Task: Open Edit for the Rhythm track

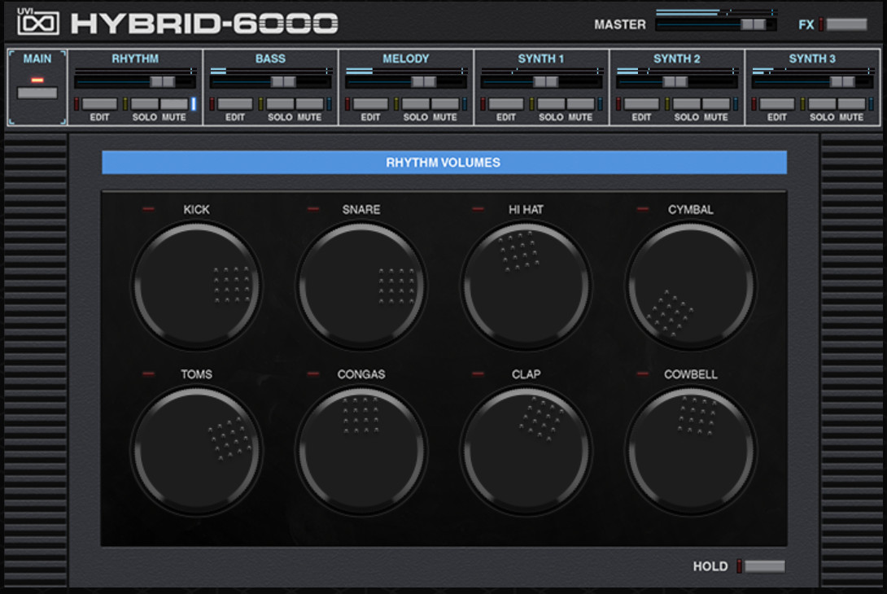Action: pos(99,104)
